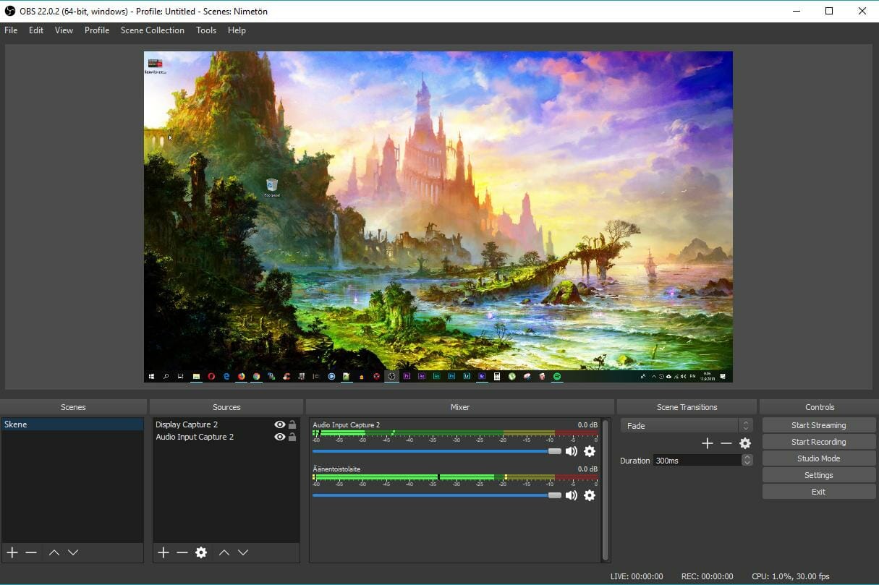
Task: Open settings gear for Audio Input Capture 2 mixer
Action: click(590, 451)
